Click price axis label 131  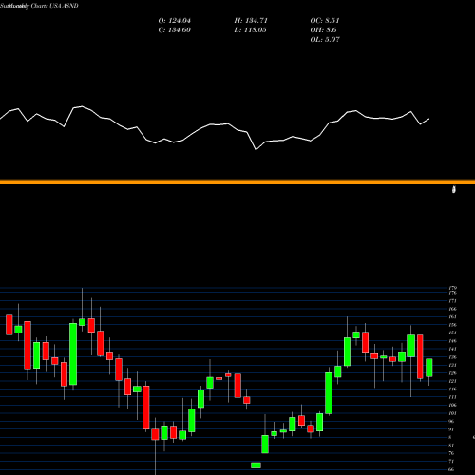453,365
